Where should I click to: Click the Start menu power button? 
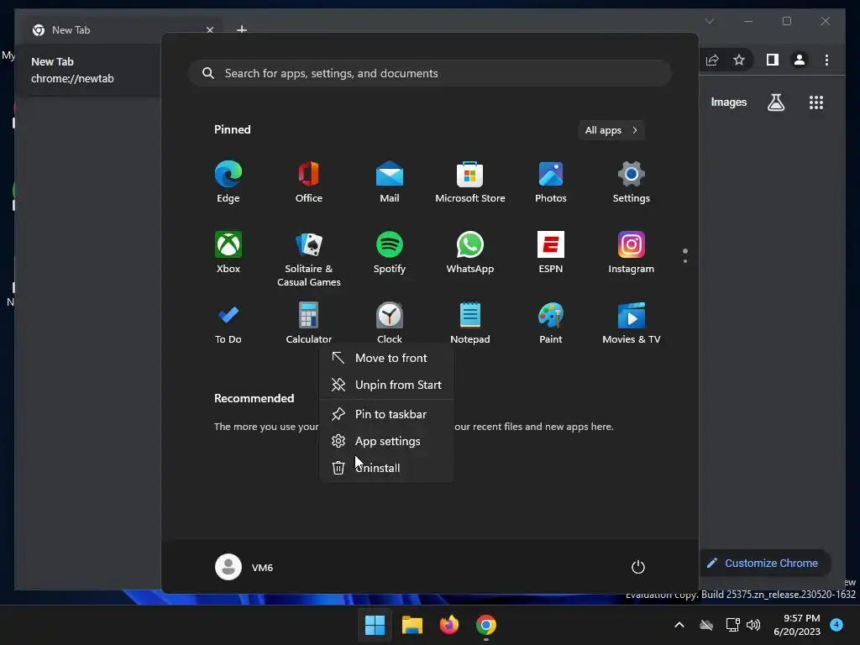(638, 567)
